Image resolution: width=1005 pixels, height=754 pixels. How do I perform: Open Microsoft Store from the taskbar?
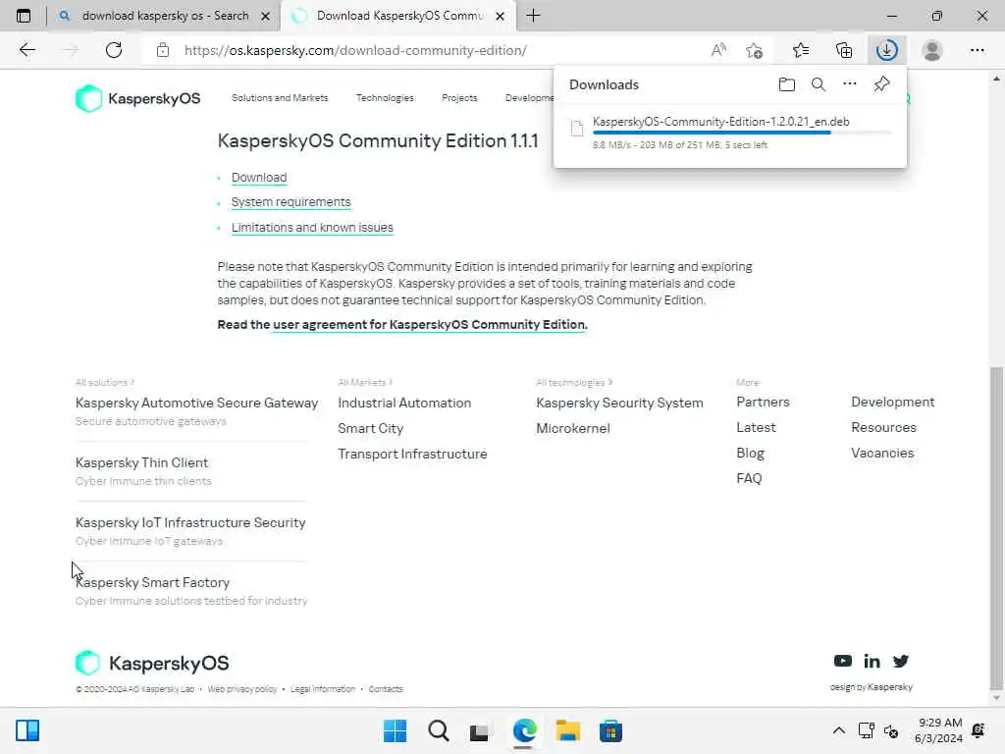[610, 730]
